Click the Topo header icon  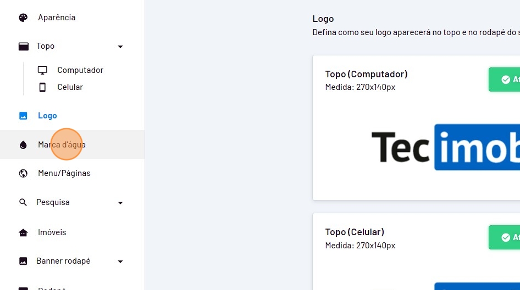click(x=23, y=46)
